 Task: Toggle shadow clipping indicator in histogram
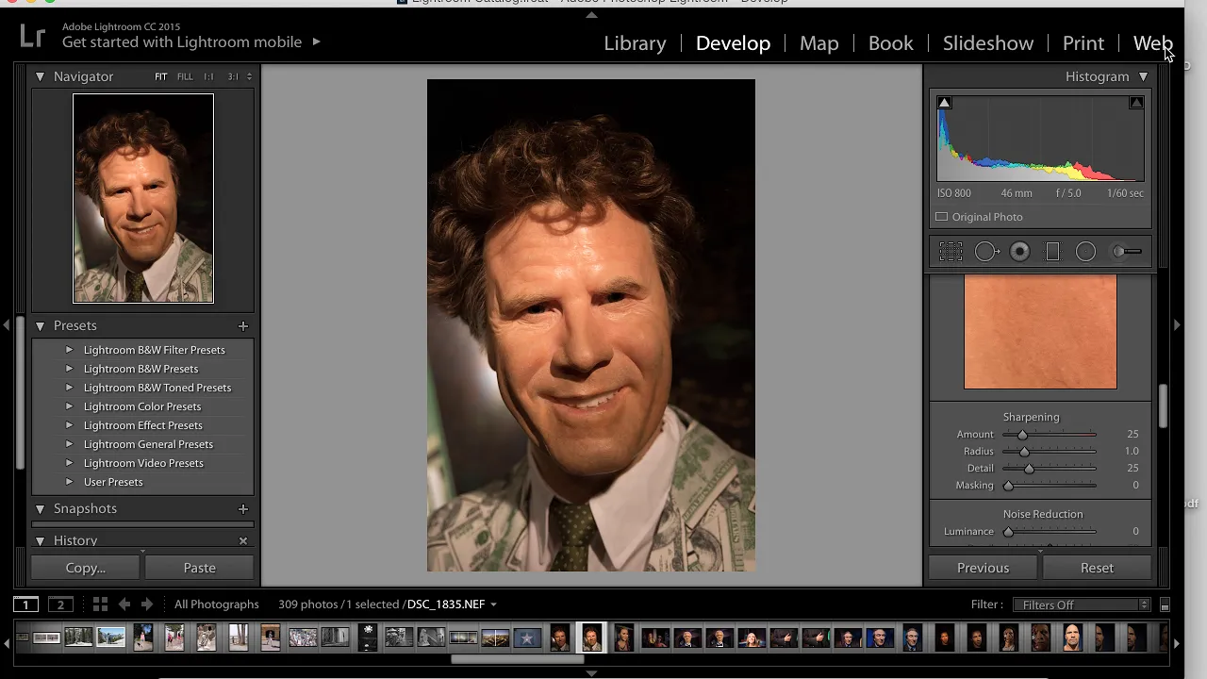click(x=944, y=103)
